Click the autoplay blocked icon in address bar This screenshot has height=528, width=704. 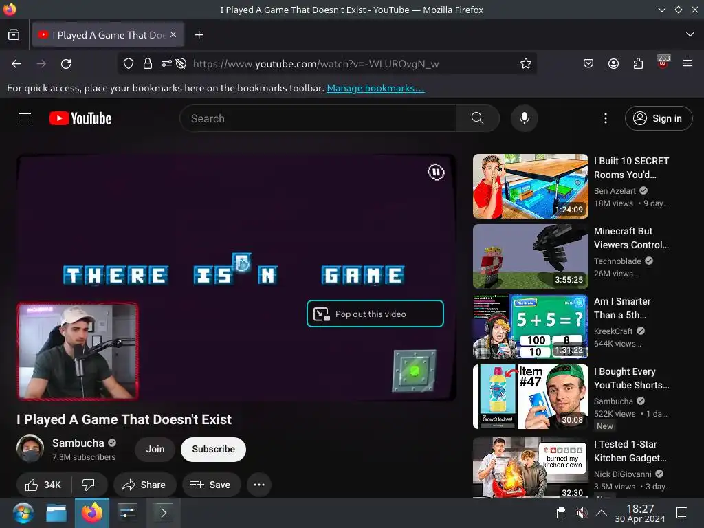[x=181, y=64]
